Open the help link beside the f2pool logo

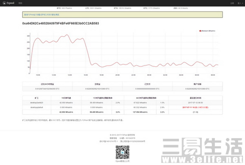20,3
